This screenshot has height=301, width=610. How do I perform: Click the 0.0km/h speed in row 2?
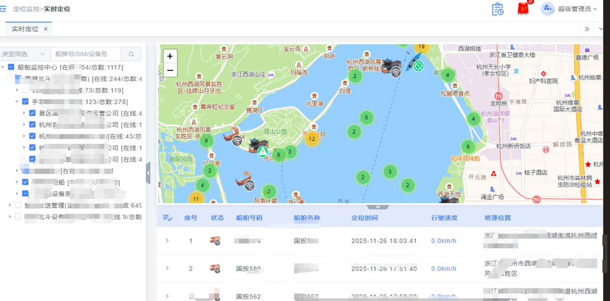[x=444, y=269]
